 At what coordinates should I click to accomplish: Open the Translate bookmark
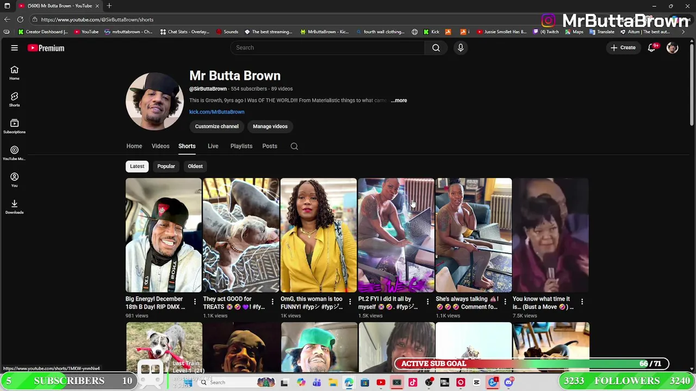(601, 31)
